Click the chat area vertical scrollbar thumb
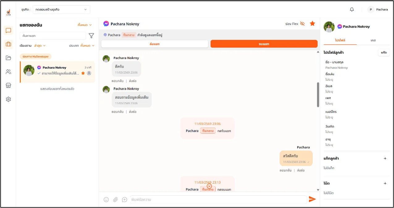 (318, 95)
